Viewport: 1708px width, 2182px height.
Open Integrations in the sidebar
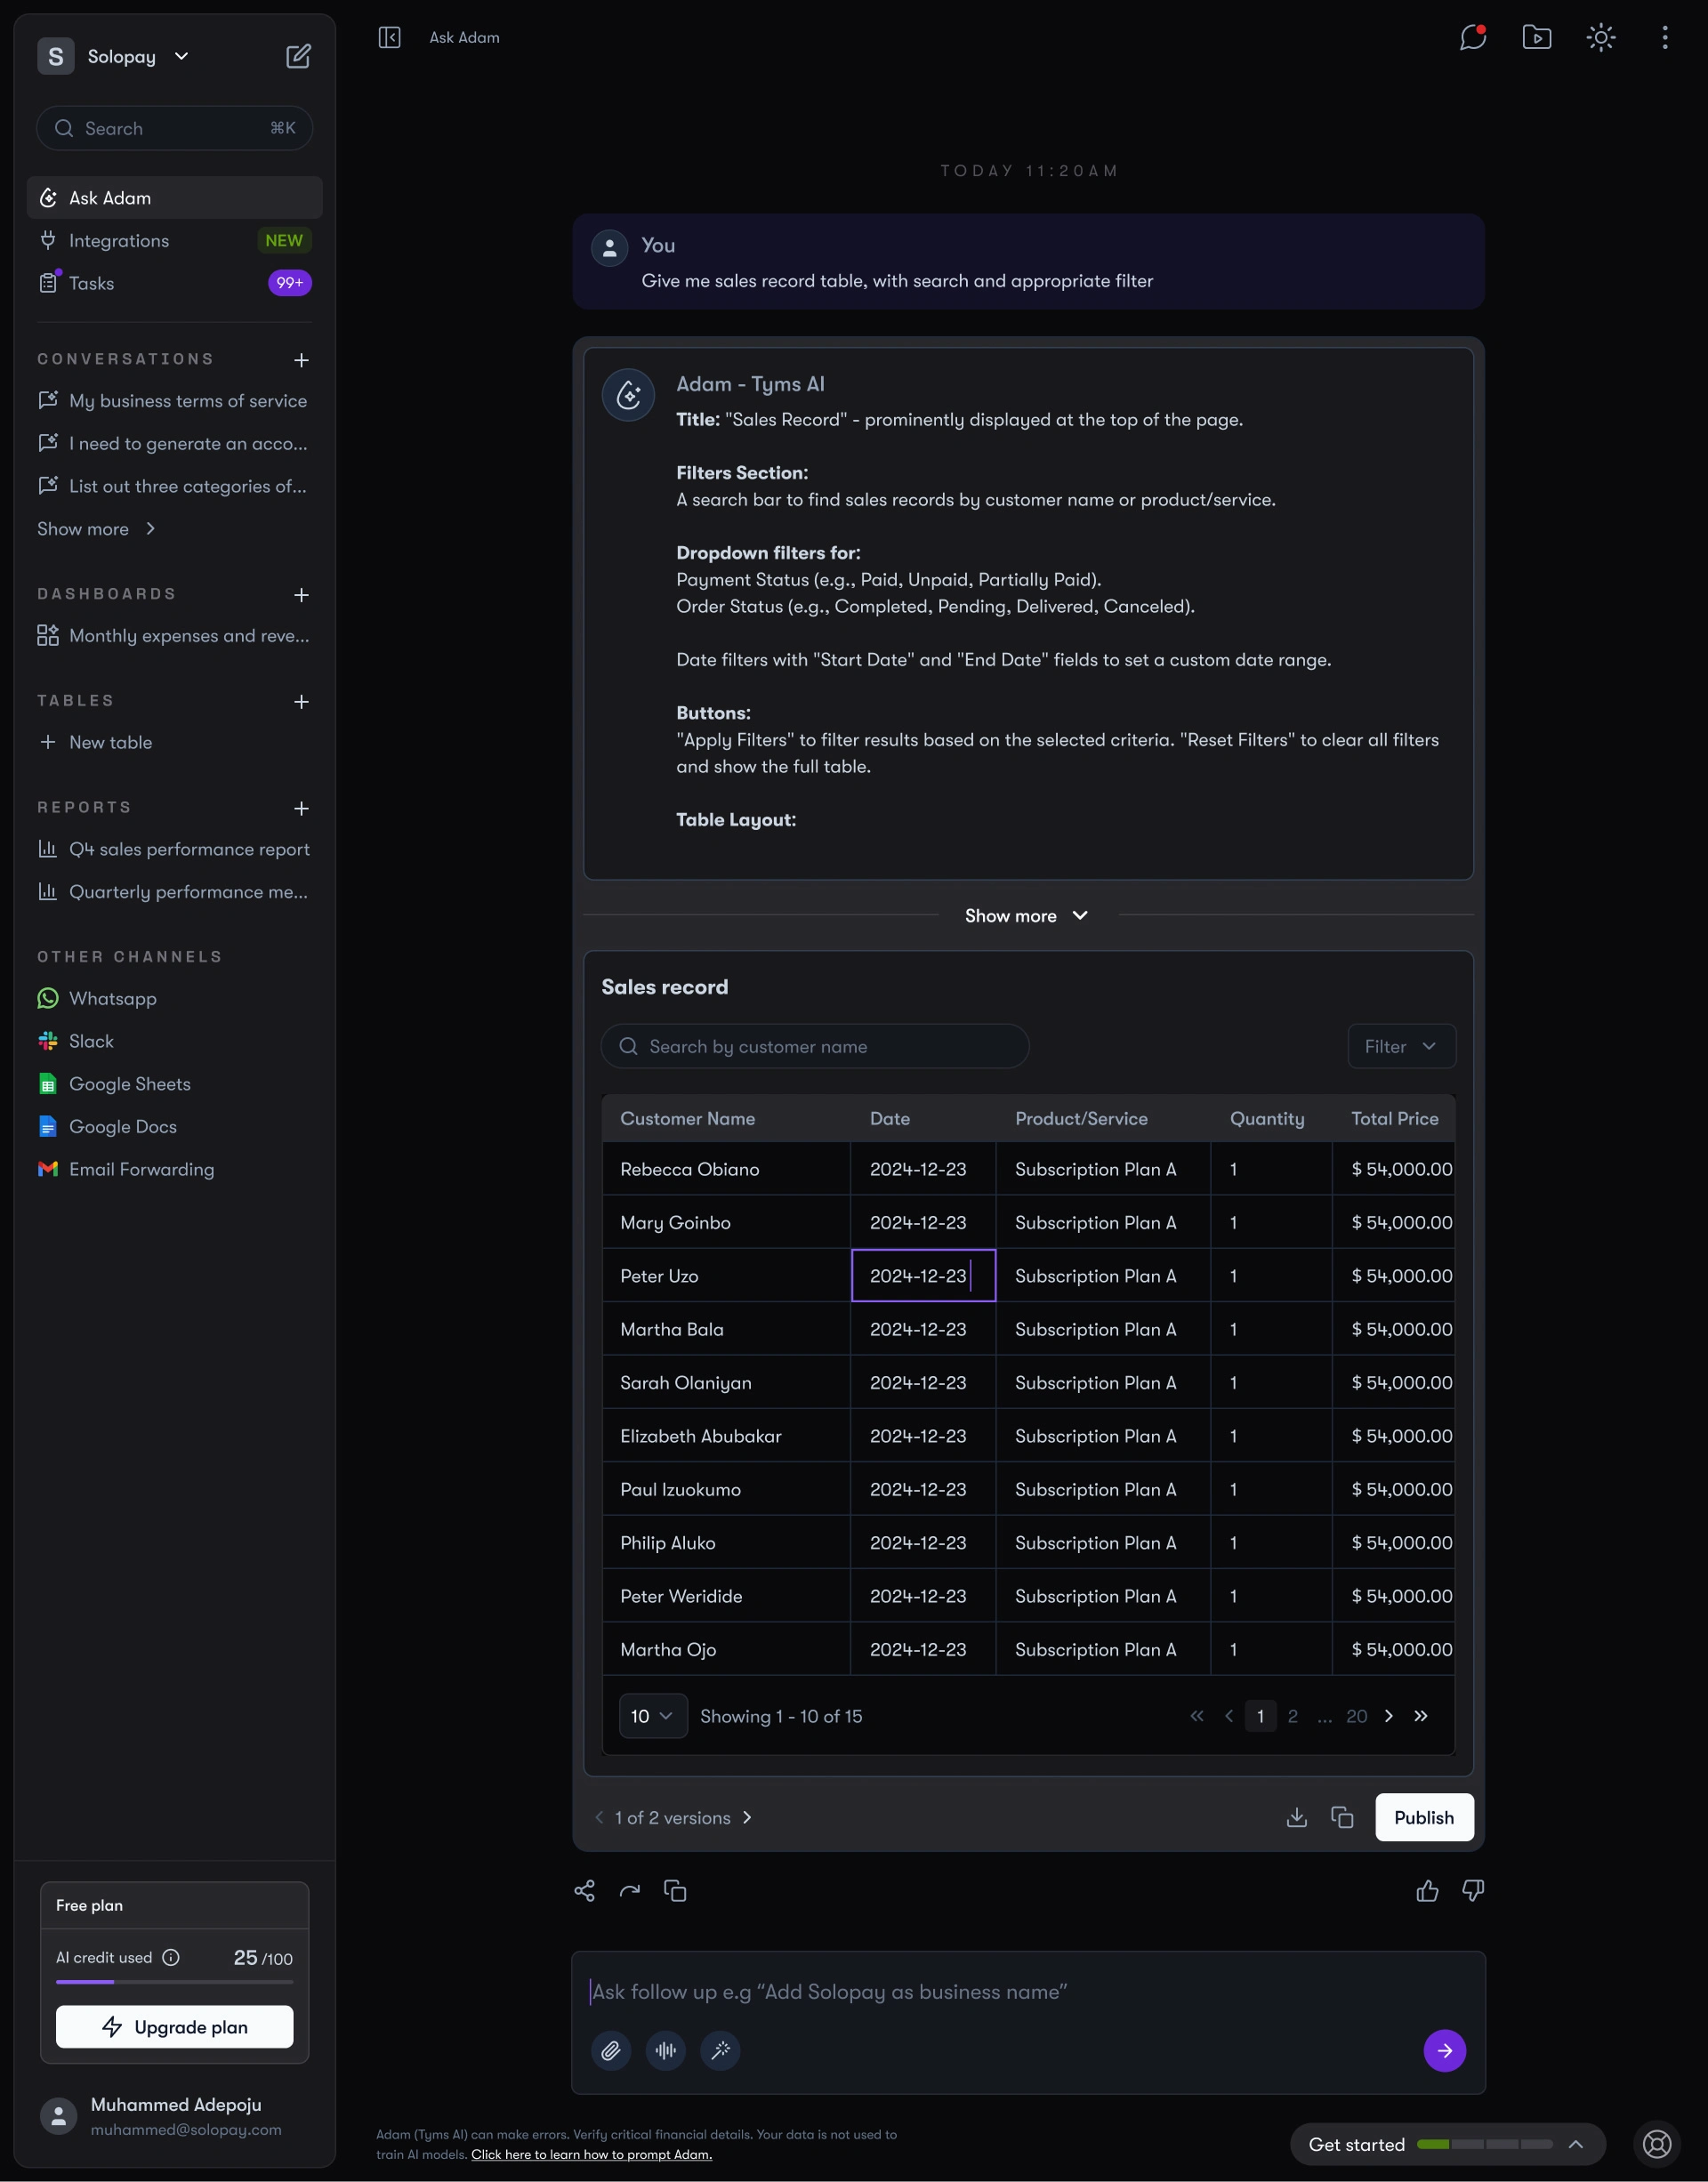click(x=119, y=241)
